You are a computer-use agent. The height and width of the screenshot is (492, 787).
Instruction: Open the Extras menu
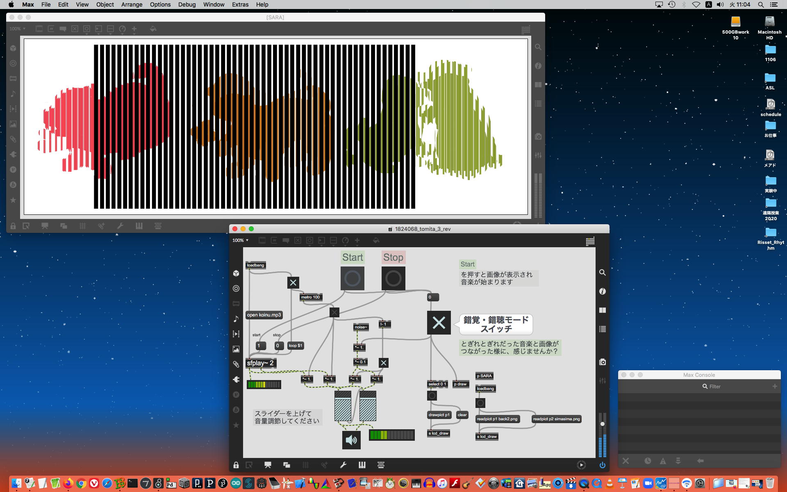[240, 5]
